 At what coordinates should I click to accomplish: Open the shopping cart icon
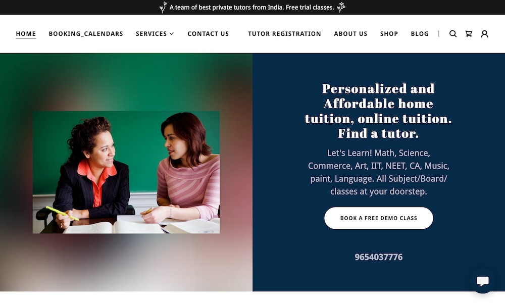pos(469,34)
